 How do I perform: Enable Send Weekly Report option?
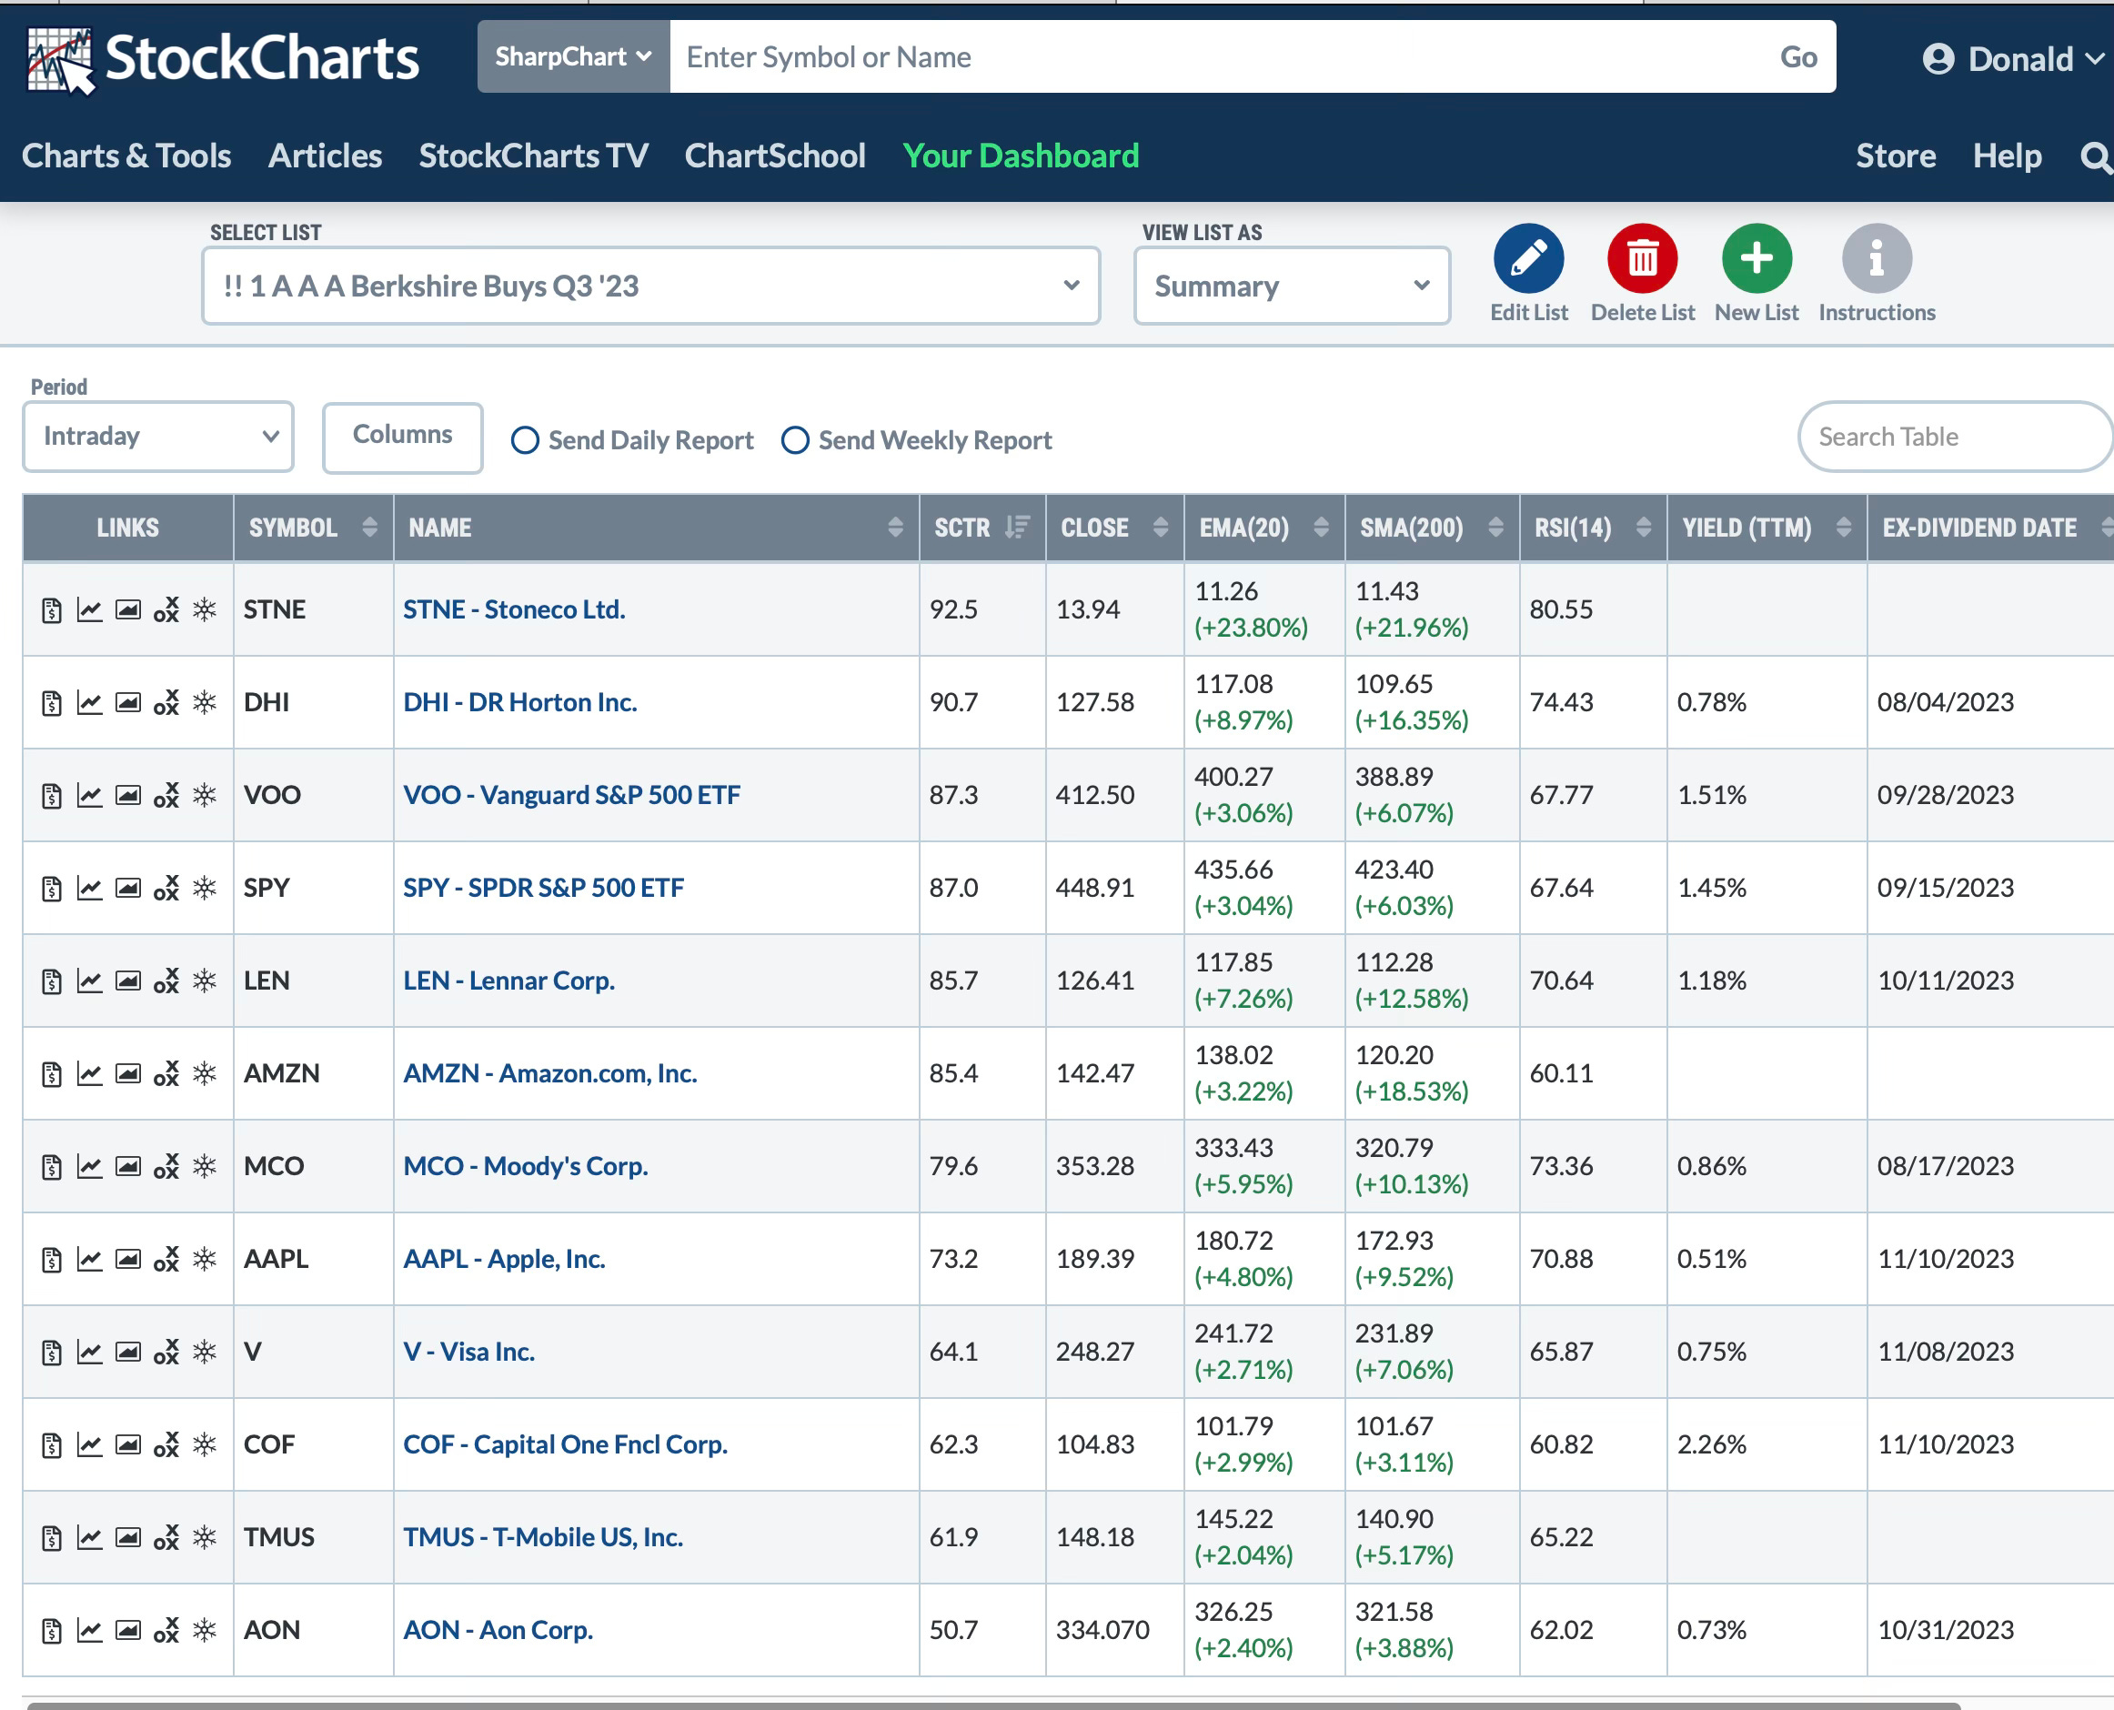coord(795,440)
